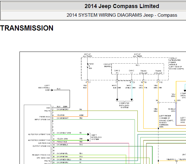
Task: Click the "T50" circuit code
Action: (x=81, y=142)
